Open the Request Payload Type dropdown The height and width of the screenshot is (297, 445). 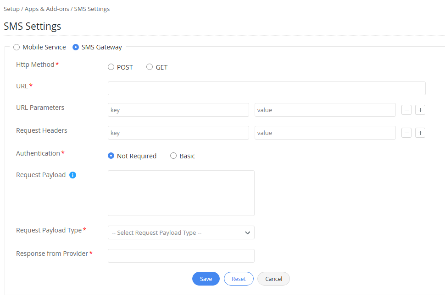[181, 232]
